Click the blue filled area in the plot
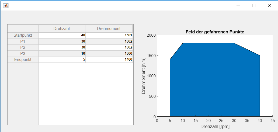Image resolution: width=278 pixels, height=132 pixels. point(215,81)
